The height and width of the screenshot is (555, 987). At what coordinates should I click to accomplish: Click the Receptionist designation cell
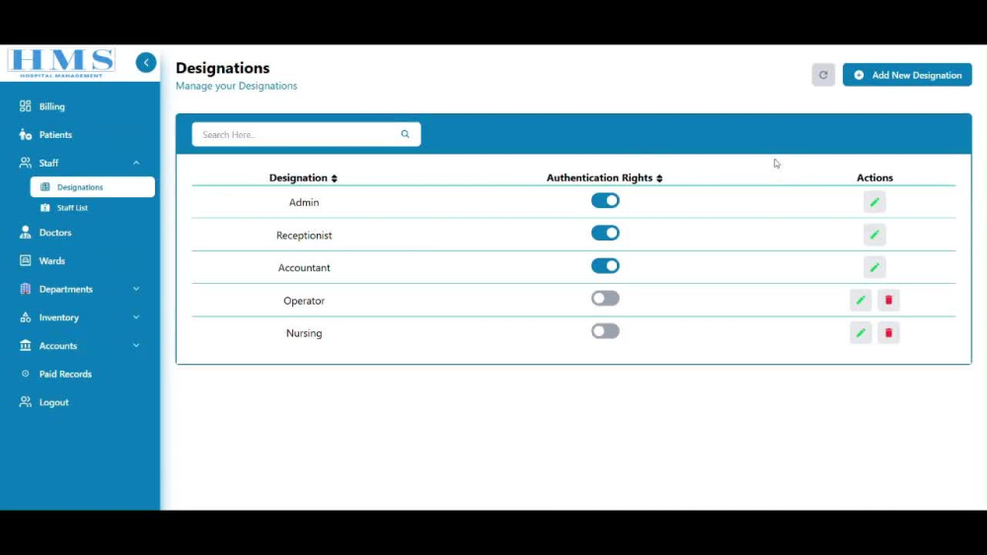[304, 235]
